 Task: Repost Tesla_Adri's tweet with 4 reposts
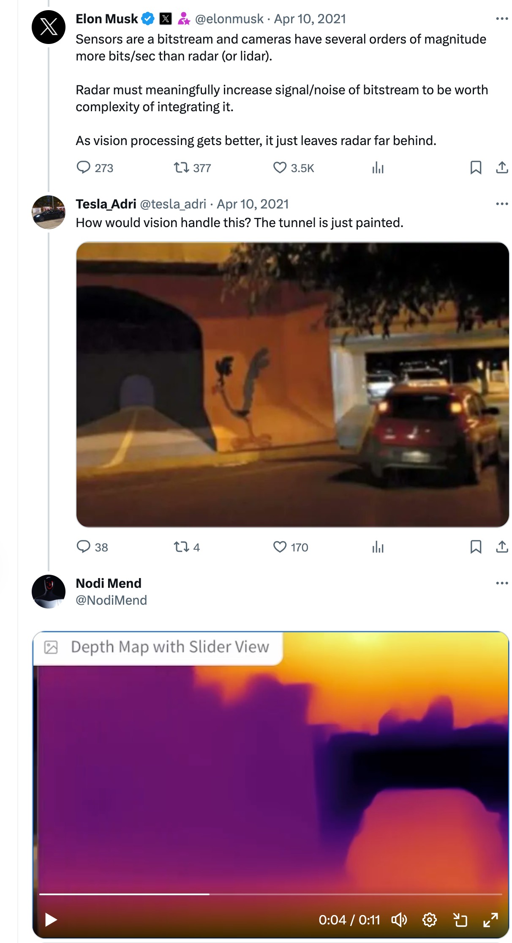pos(182,547)
